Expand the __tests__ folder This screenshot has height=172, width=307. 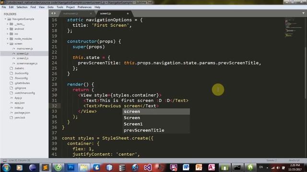8,24
